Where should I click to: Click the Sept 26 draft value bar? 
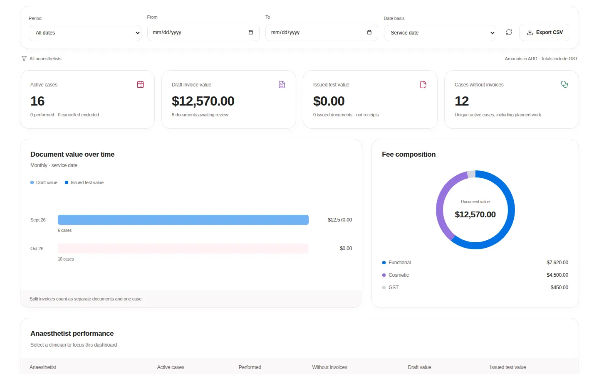[183, 220]
